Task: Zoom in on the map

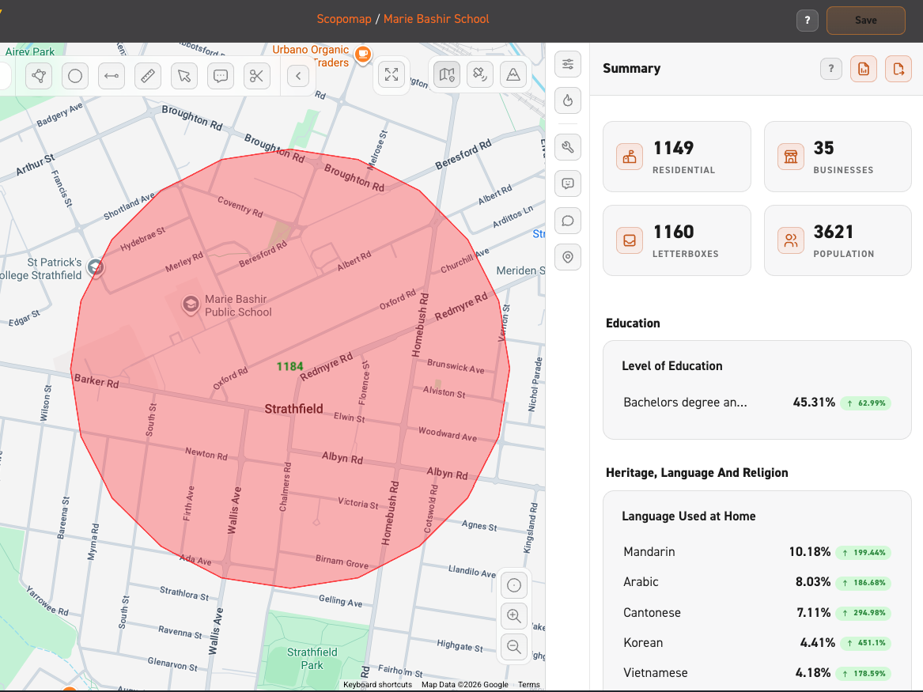Action: pyautogui.click(x=514, y=616)
